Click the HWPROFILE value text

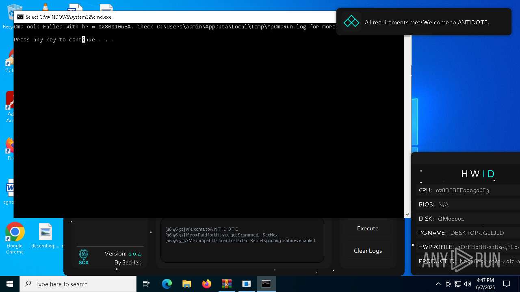click(x=489, y=247)
